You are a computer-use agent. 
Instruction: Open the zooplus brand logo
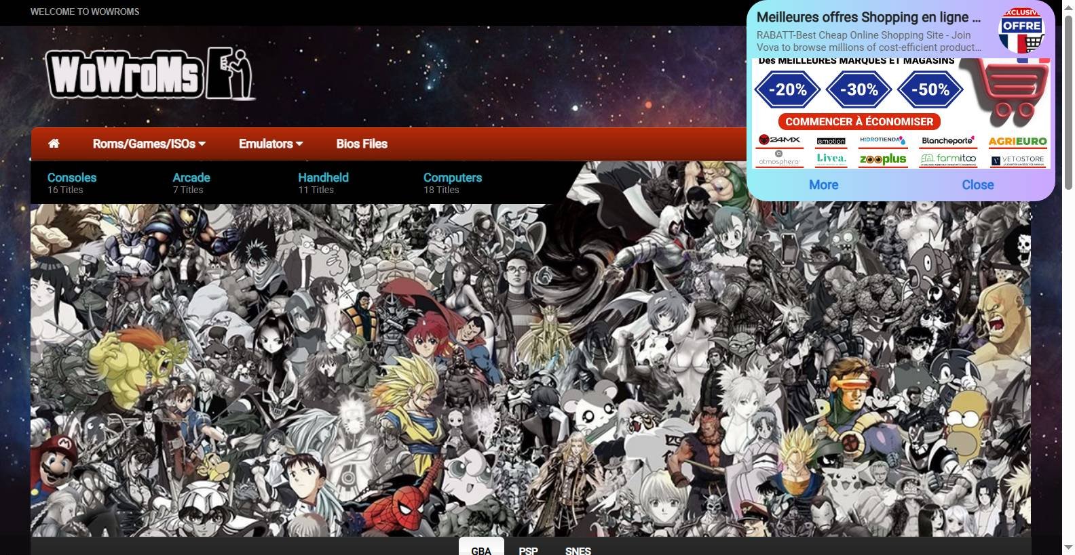(882, 159)
